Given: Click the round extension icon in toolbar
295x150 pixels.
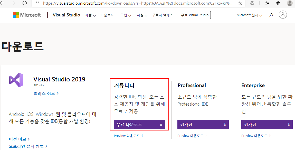Looking at the screenshot, I should click(252, 3).
